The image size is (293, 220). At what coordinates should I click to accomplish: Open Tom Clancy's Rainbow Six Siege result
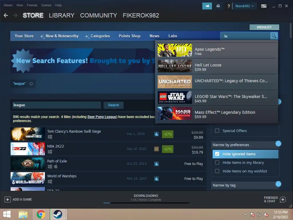pyautogui.click(x=108, y=134)
